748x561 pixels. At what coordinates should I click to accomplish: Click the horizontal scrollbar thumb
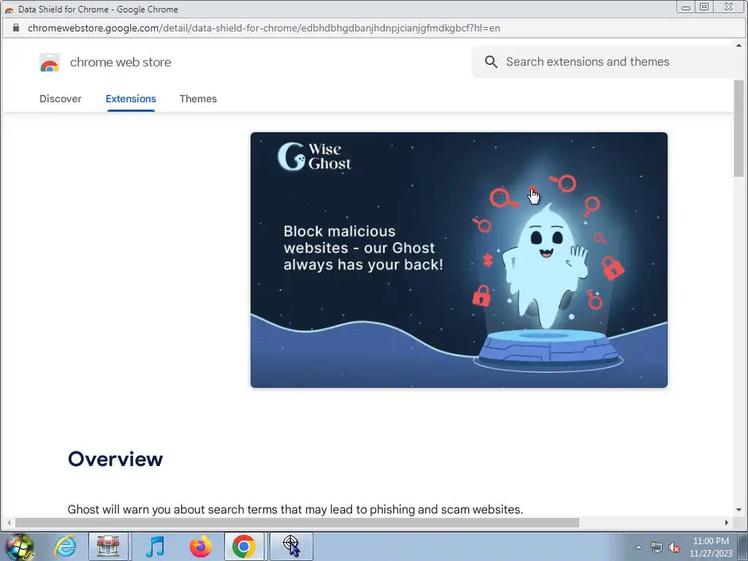[x=297, y=523]
